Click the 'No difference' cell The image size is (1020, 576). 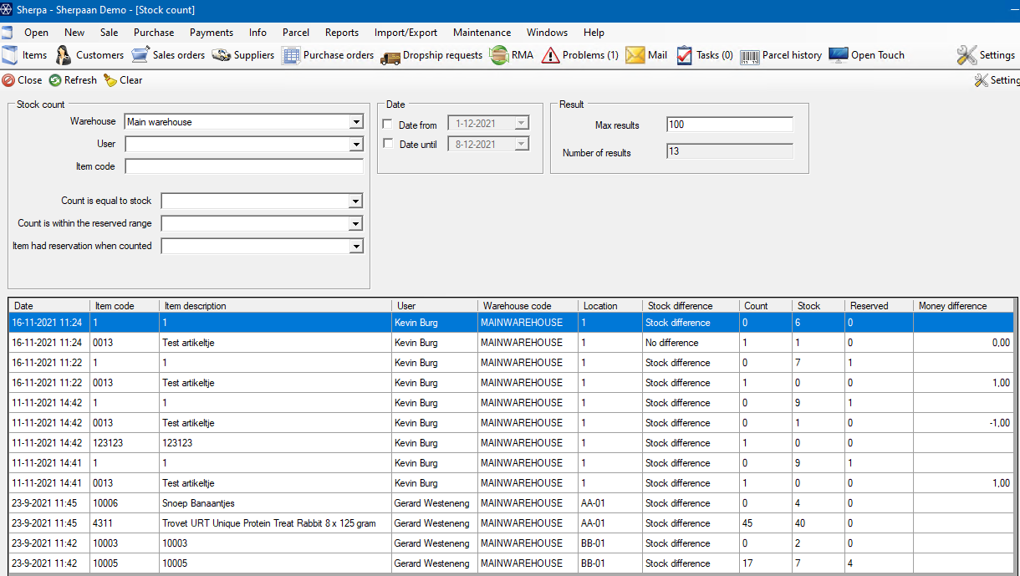tap(691, 343)
